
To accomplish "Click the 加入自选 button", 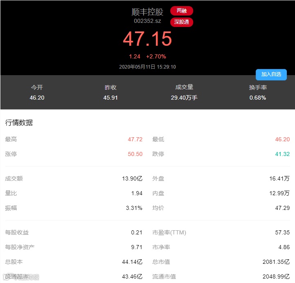I will (271, 75).
